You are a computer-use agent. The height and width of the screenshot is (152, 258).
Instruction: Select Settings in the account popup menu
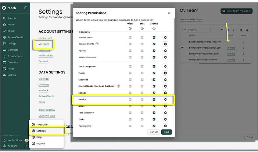[41, 131]
